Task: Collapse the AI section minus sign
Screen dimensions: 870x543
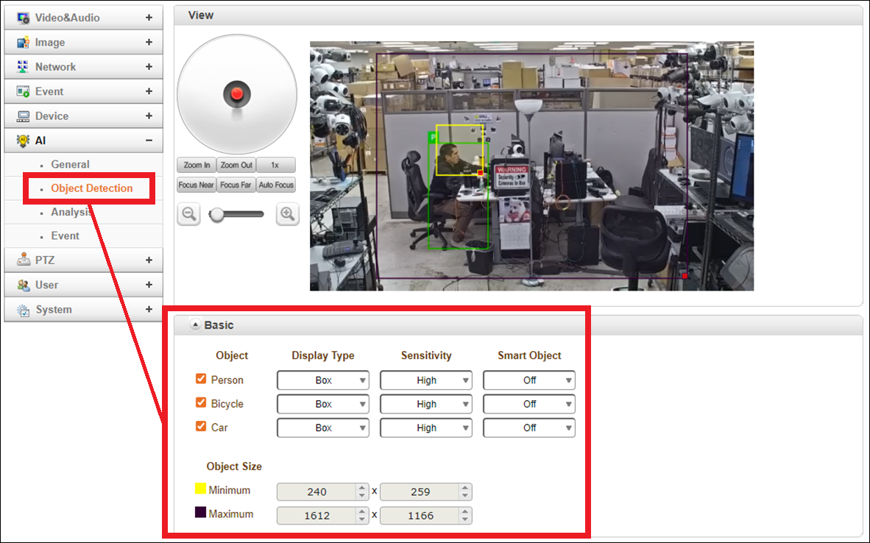Action: 149,141
